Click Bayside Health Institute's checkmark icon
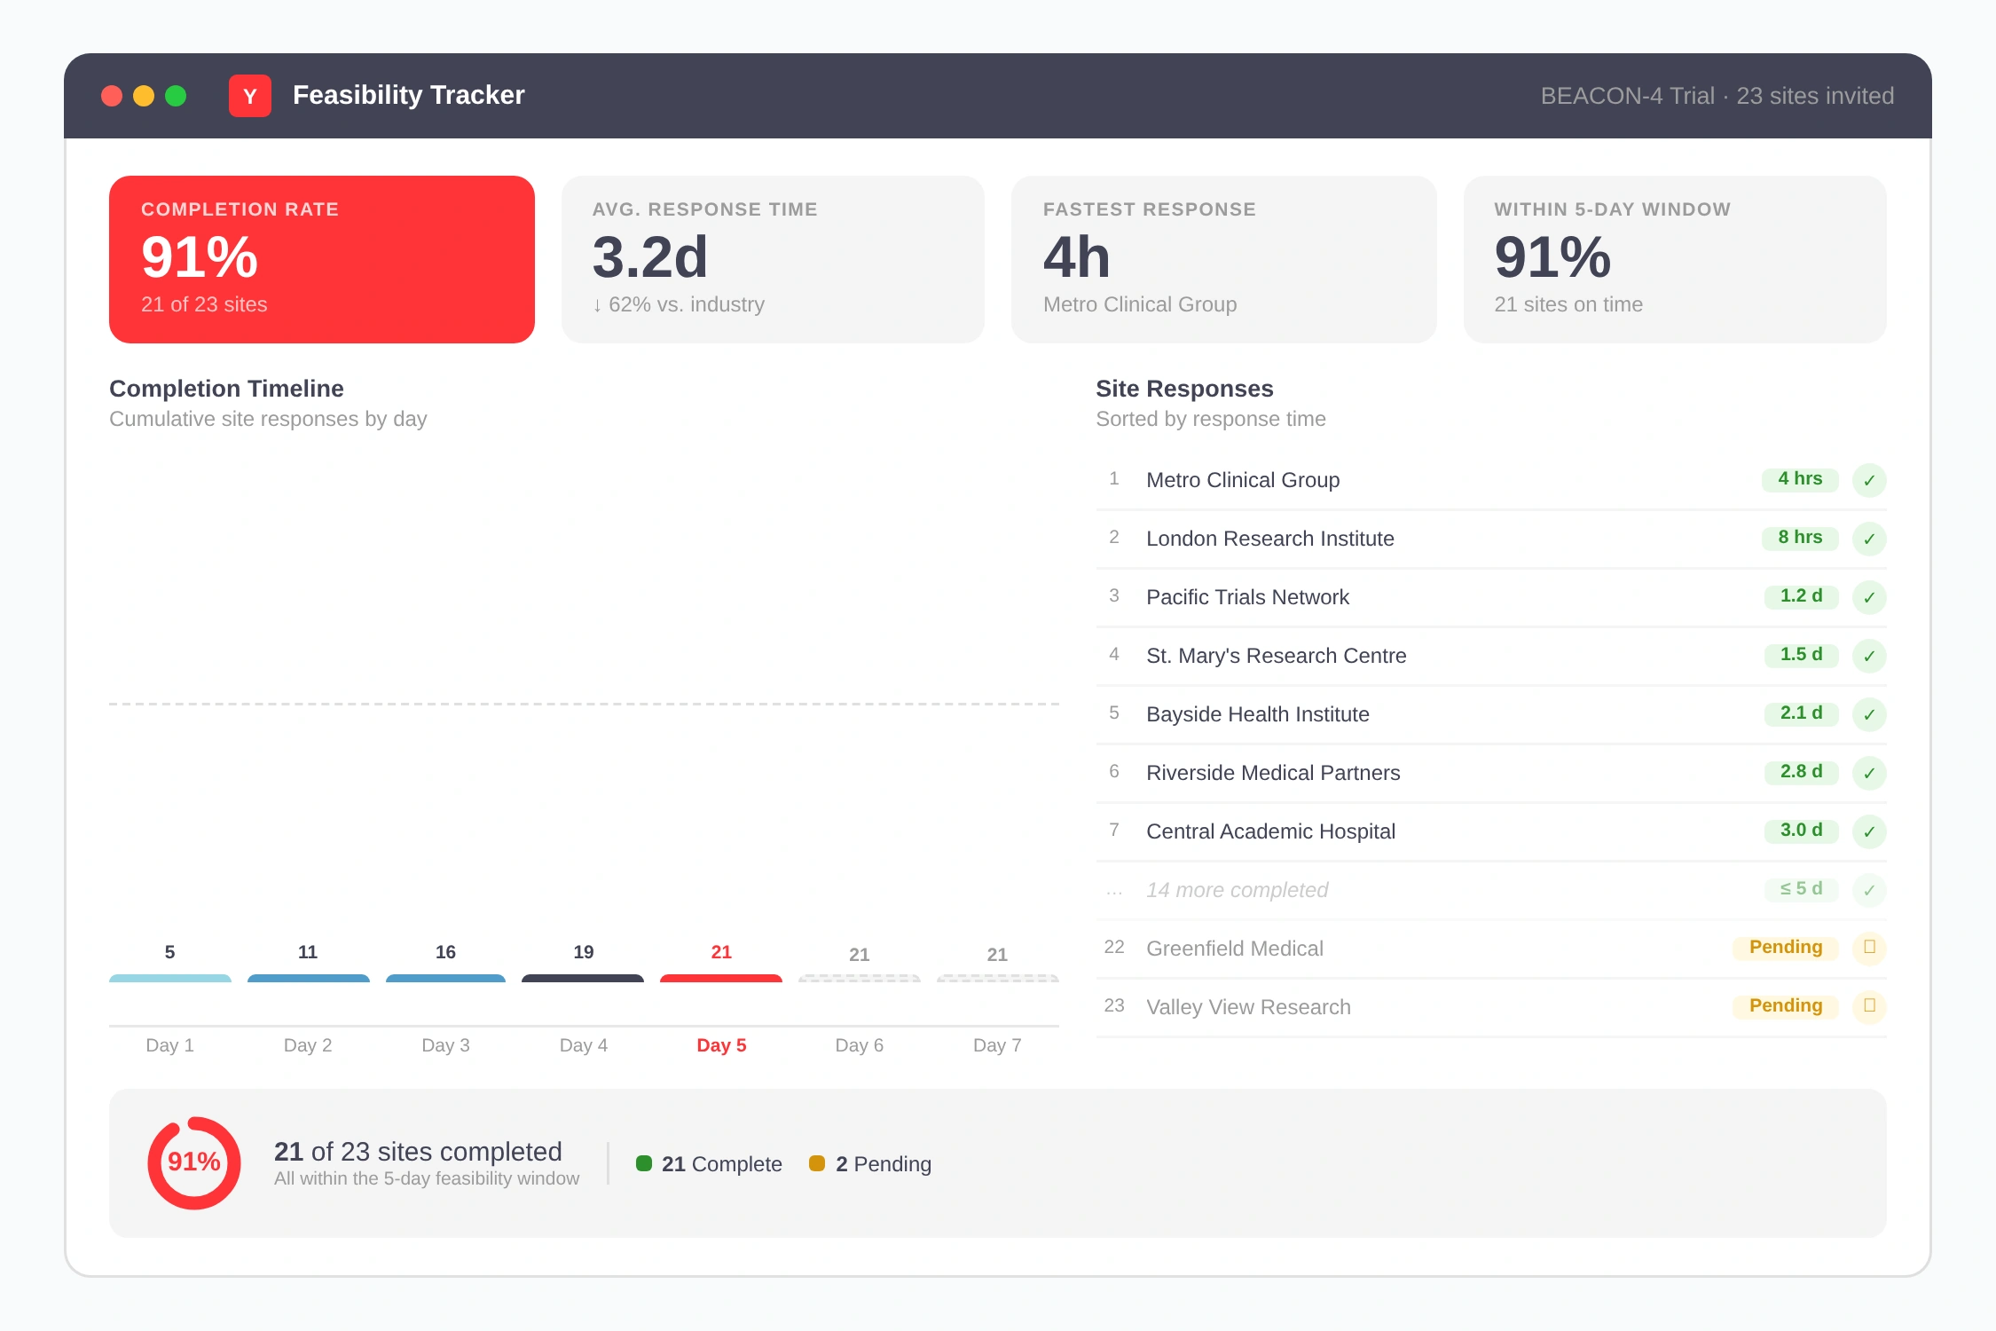The height and width of the screenshot is (1331, 1996). tap(1869, 714)
